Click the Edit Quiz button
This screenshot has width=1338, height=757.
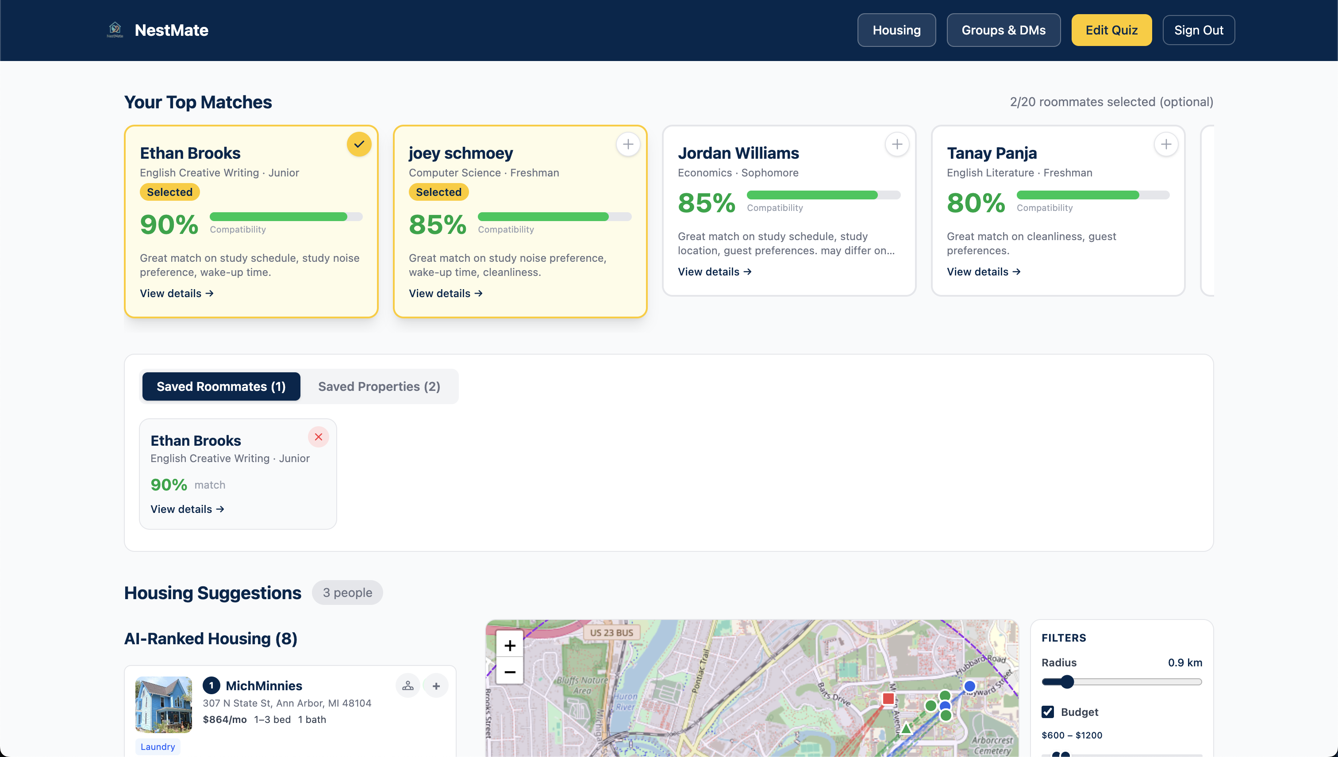pos(1111,30)
